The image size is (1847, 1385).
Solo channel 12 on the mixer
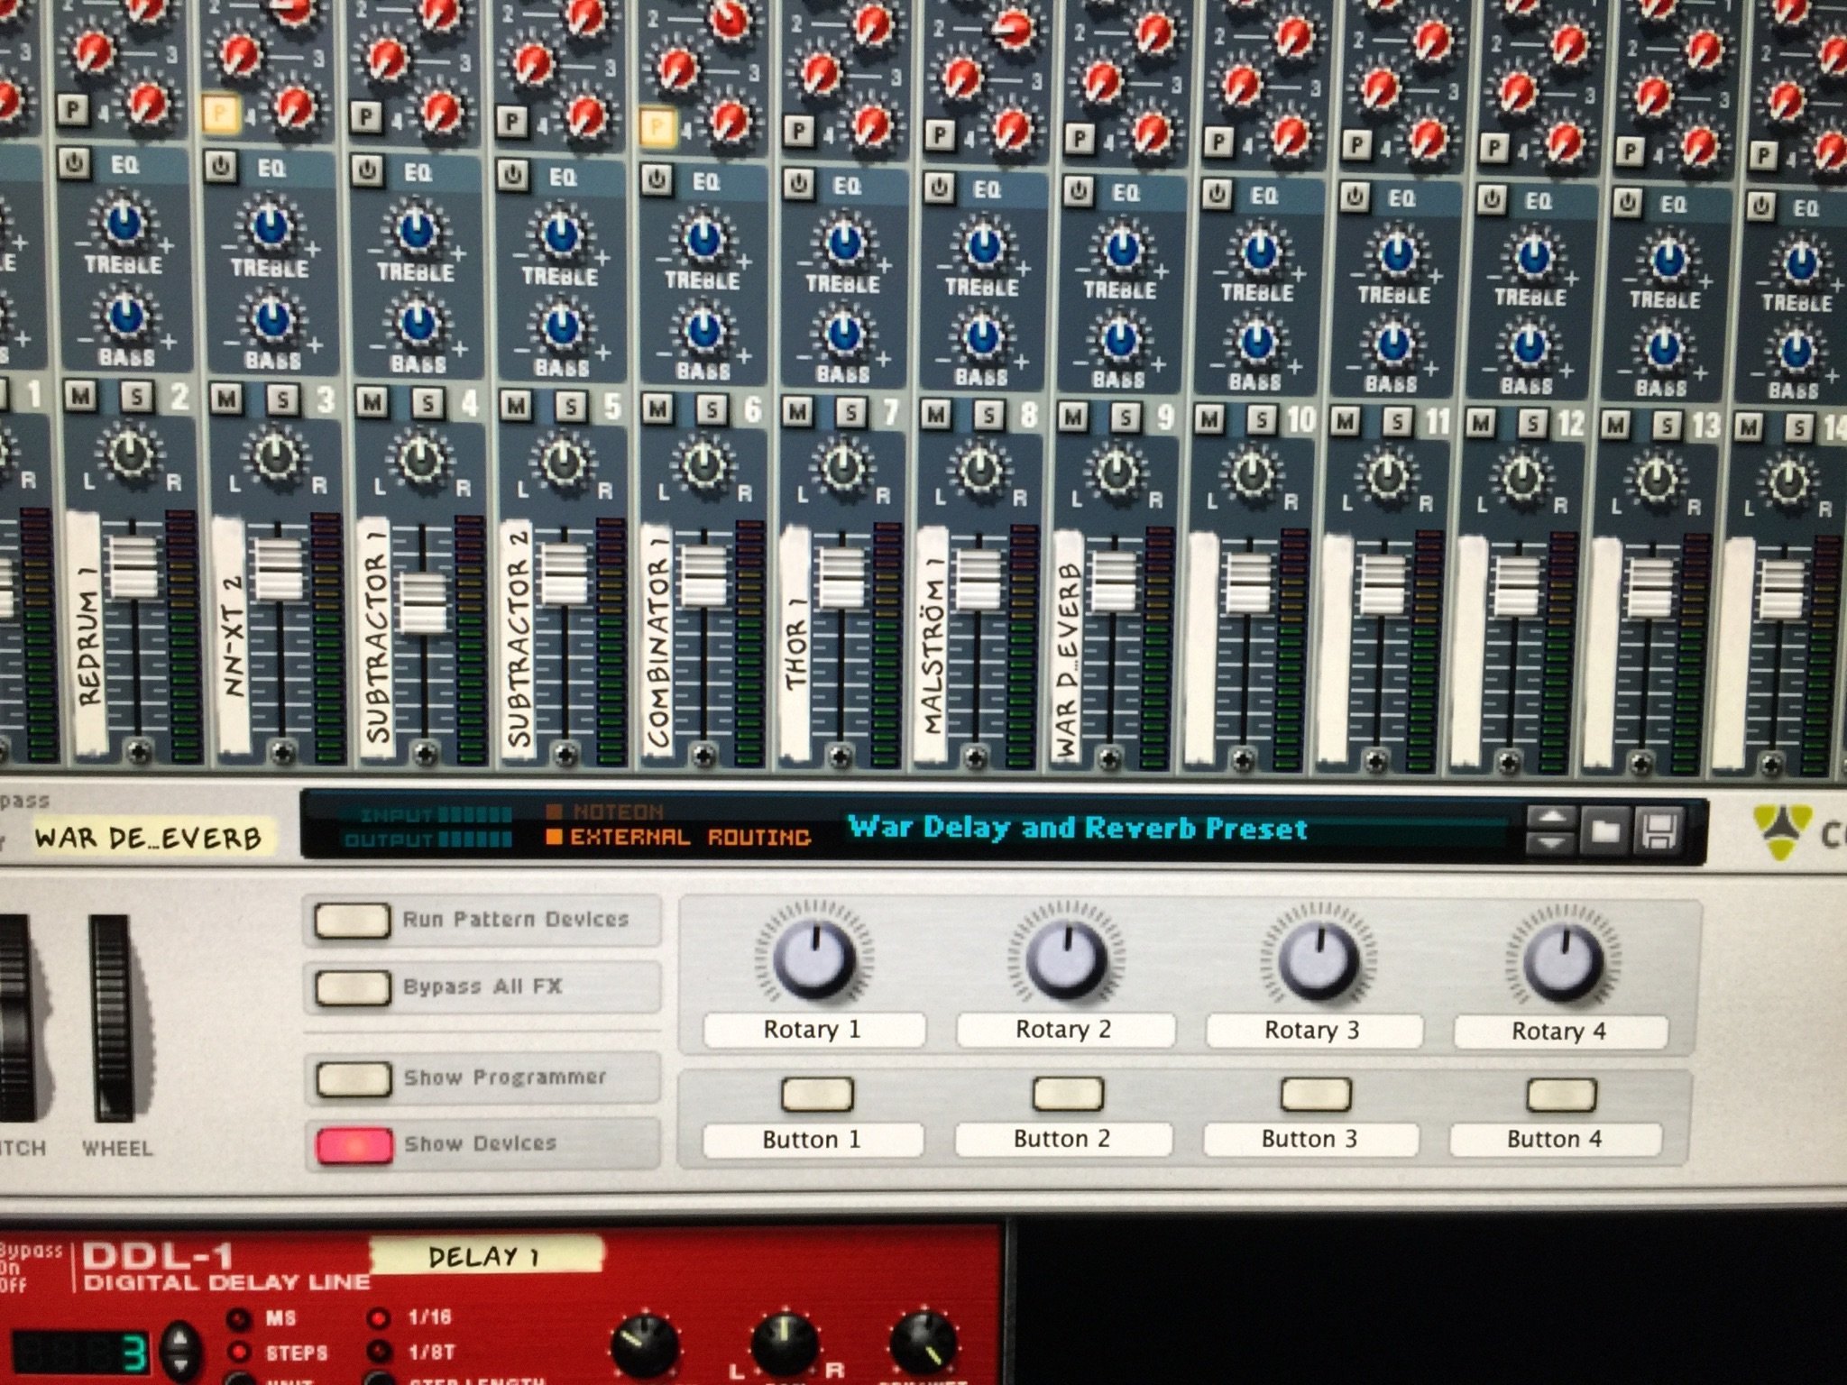(1532, 423)
